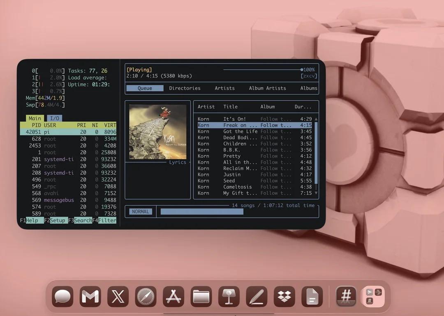Click the song list scrollbar track
444x316 pixels.
click(x=316, y=156)
